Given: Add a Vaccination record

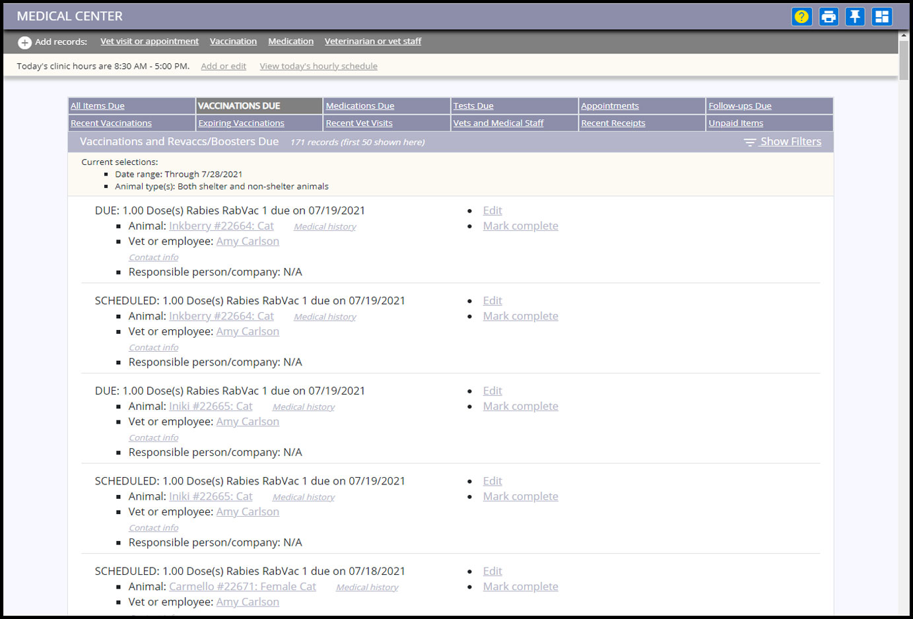Looking at the screenshot, I should point(233,41).
